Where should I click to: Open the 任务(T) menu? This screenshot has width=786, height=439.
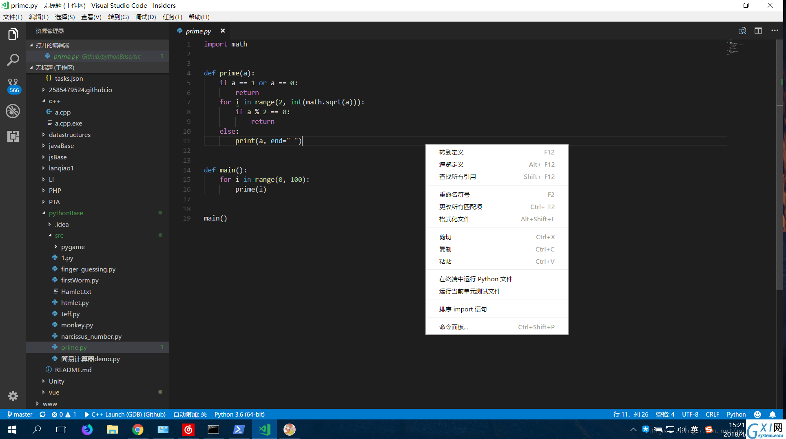(172, 17)
